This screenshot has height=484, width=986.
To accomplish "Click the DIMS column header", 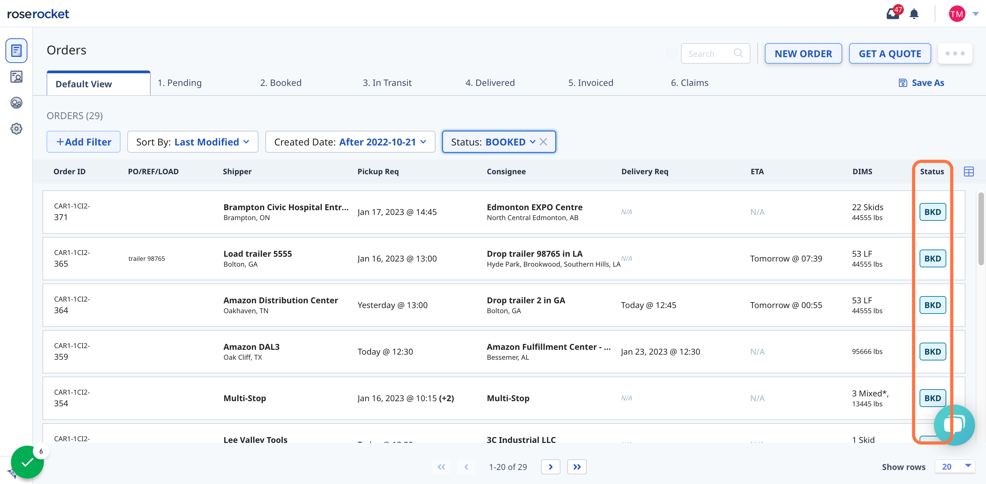I will (x=862, y=171).
